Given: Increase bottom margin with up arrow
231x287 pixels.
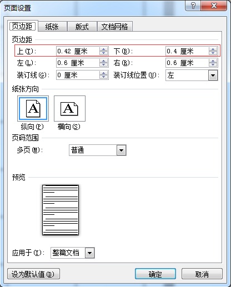Looking at the screenshot, I should click(213, 49).
